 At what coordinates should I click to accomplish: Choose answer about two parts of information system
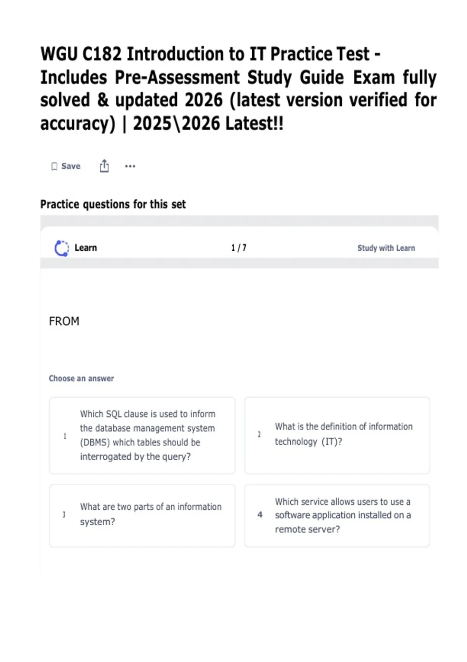click(142, 516)
